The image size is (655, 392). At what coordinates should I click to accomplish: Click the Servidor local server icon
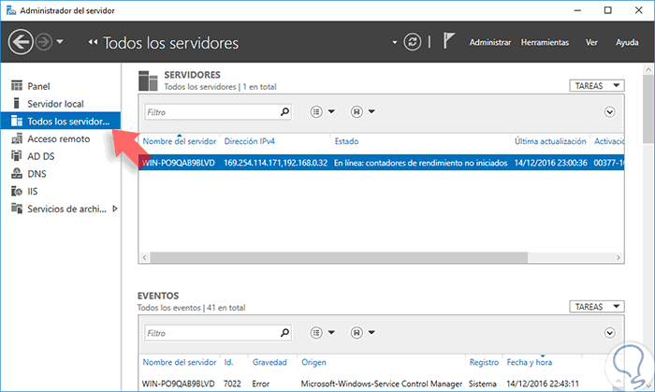click(x=17, y=103)
